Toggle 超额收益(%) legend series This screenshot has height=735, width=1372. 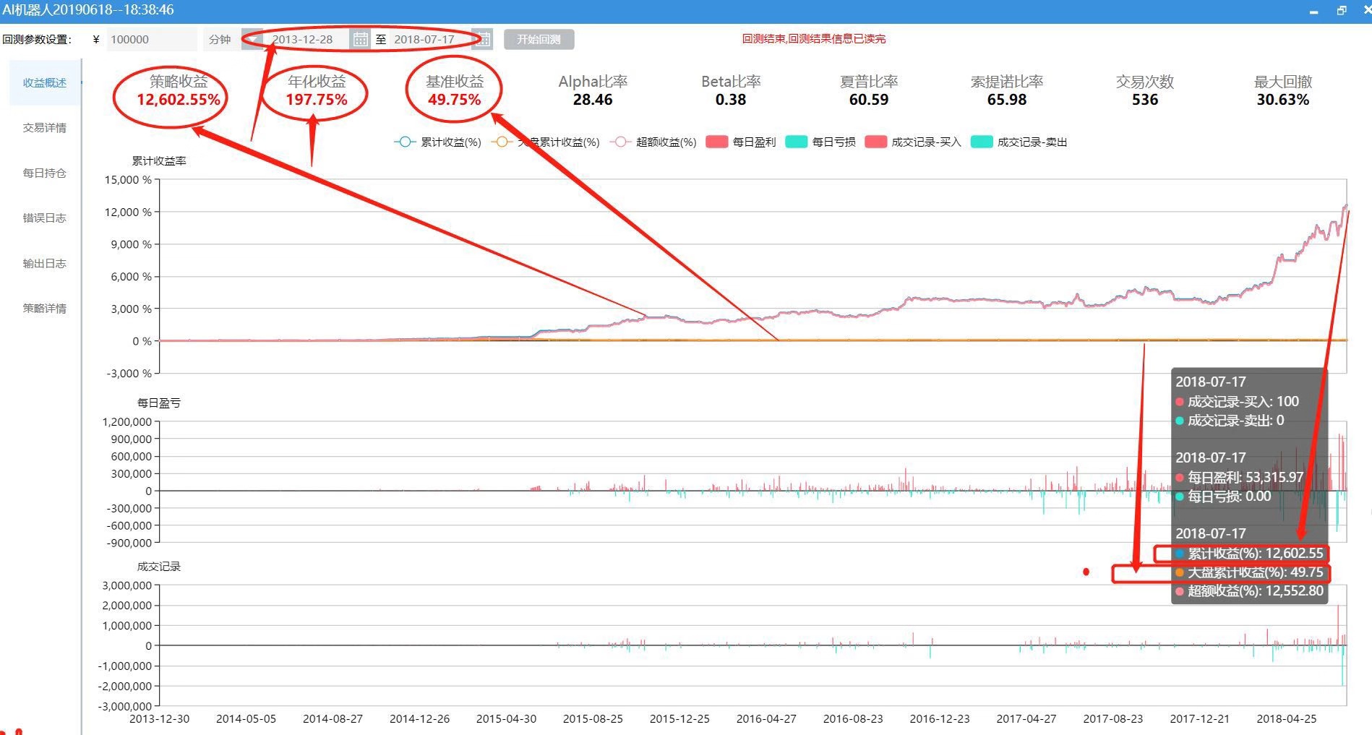(x=653, y=142)
